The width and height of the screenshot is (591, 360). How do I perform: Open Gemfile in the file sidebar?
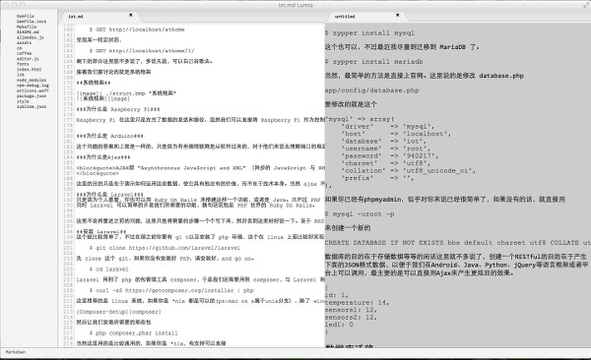click(x=26, y=16)
